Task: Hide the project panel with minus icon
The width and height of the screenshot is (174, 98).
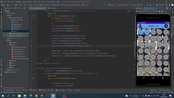Action: 27,8
